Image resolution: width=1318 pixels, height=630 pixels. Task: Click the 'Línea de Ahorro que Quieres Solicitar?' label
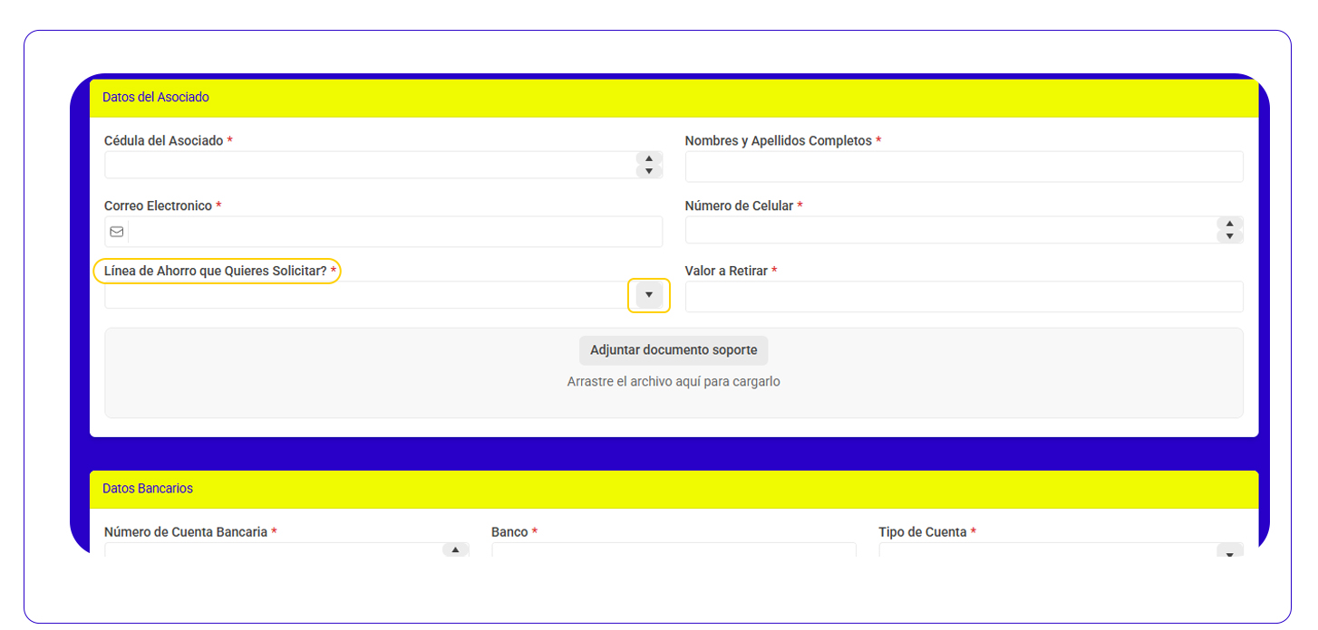point(216,271)
